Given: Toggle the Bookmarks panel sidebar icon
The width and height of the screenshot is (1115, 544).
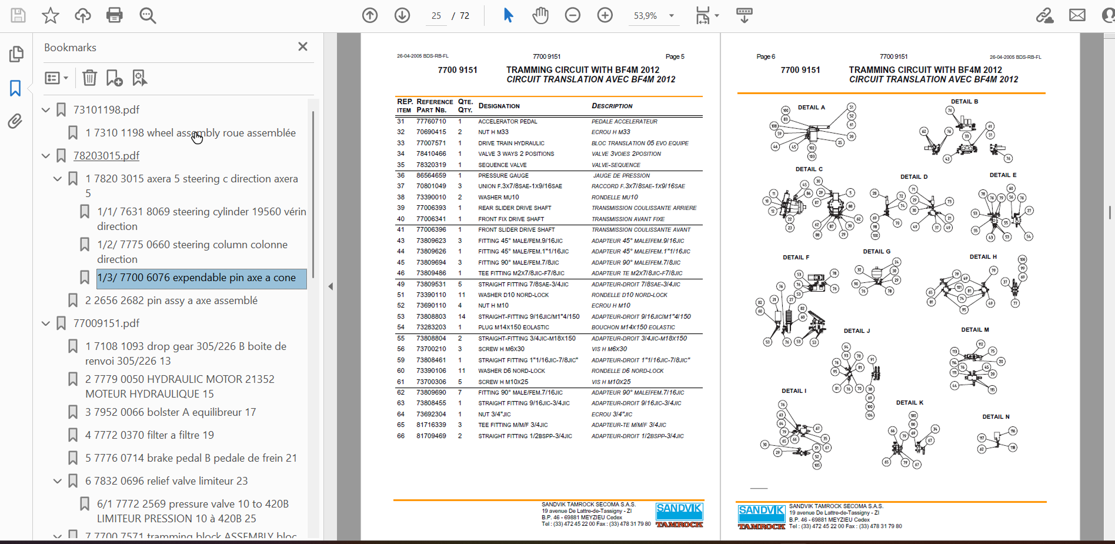Looking at the screenshot, I should [x=15, y=88].
